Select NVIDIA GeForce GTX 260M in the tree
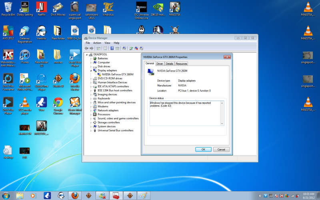This screenshot has height=200, width=320. (118, 74)
